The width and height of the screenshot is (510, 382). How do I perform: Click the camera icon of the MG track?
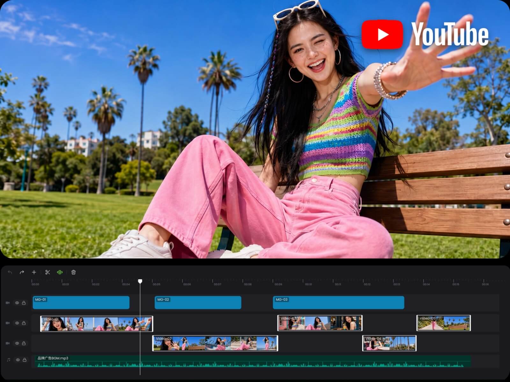(x=8, y=303)
